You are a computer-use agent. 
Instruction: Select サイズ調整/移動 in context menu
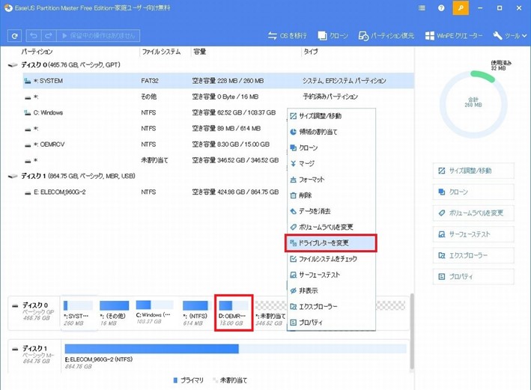(x=331, y=116)
